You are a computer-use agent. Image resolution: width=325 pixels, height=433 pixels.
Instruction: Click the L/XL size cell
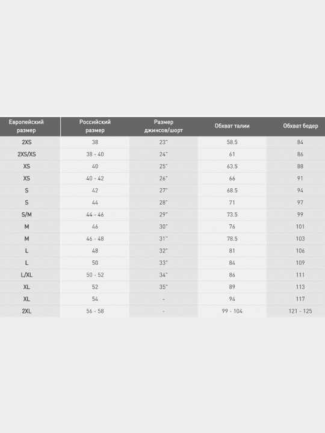tap(26, 275)
